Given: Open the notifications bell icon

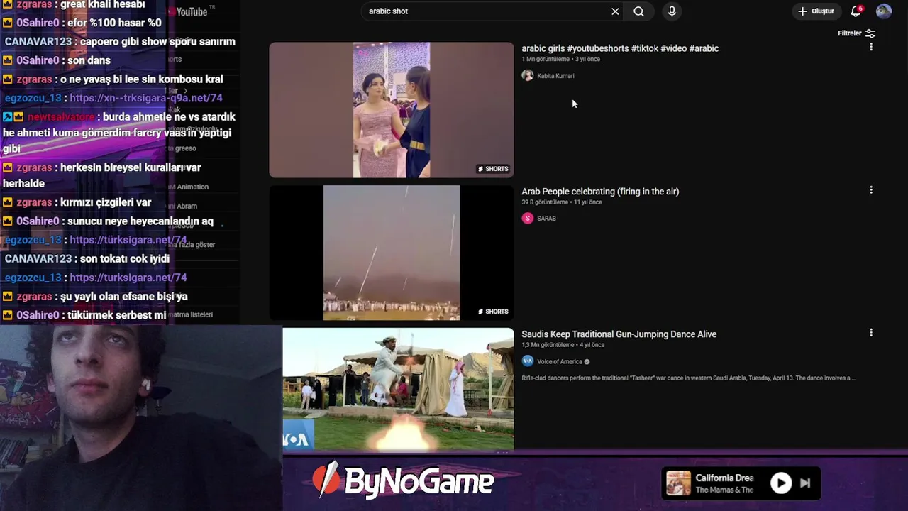Looking at the screenshot, I should (856, 11).
